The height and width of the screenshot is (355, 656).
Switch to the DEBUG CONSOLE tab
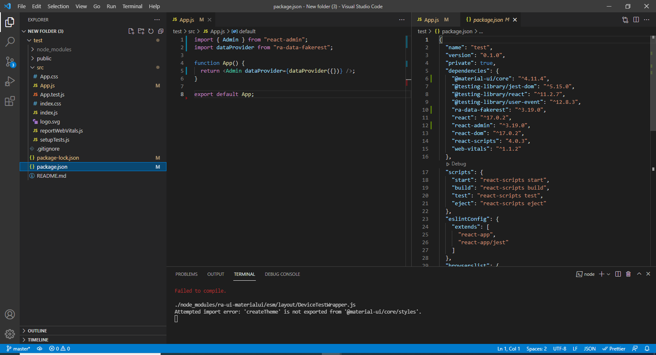point(282,274)
